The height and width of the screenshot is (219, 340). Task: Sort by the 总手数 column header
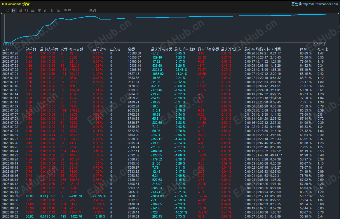pyautogui.click(x=31, y=49)
